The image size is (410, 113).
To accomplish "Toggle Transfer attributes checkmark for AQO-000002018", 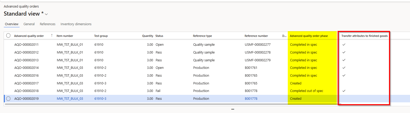I will (x=344, y=91).
